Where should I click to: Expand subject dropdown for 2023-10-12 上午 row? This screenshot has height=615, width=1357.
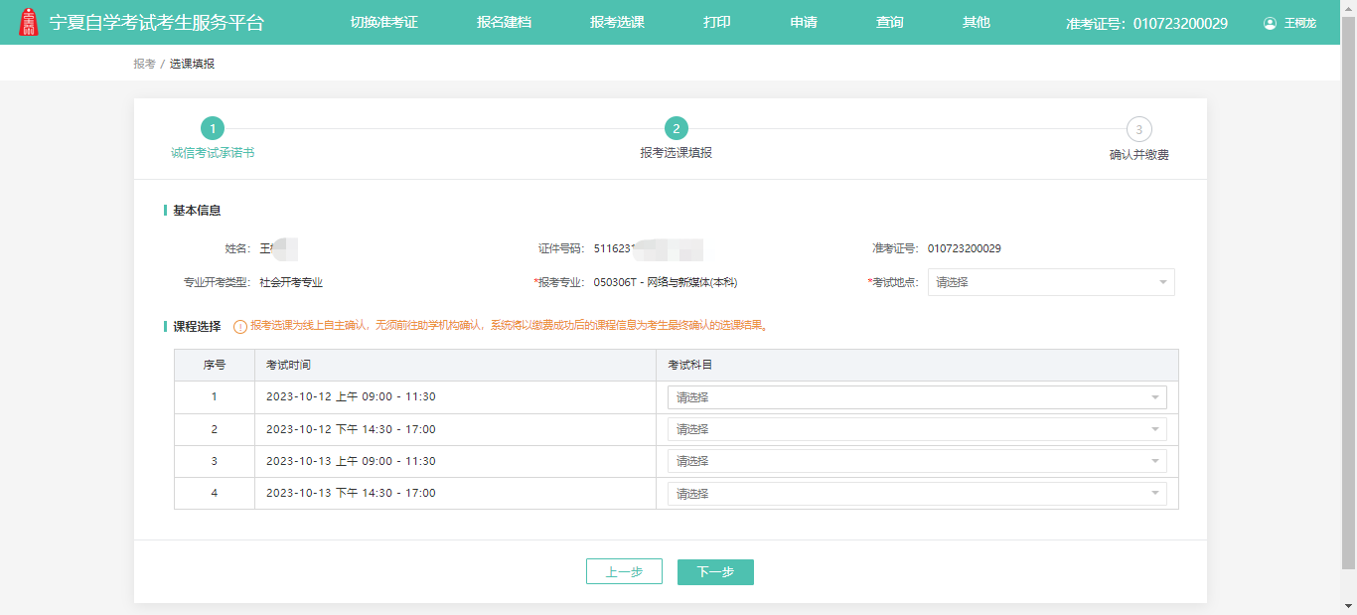tap(916, 397)
